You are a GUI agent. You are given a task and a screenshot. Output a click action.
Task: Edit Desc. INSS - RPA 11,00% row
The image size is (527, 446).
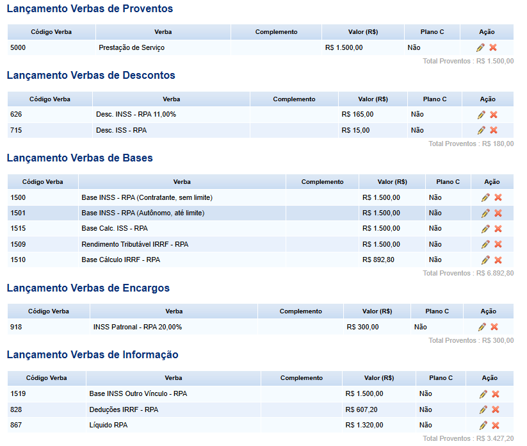tap(482, 115)
